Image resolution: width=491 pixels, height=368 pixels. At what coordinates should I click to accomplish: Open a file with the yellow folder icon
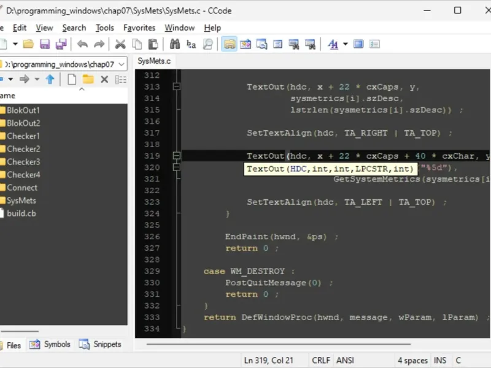[28, 44]
